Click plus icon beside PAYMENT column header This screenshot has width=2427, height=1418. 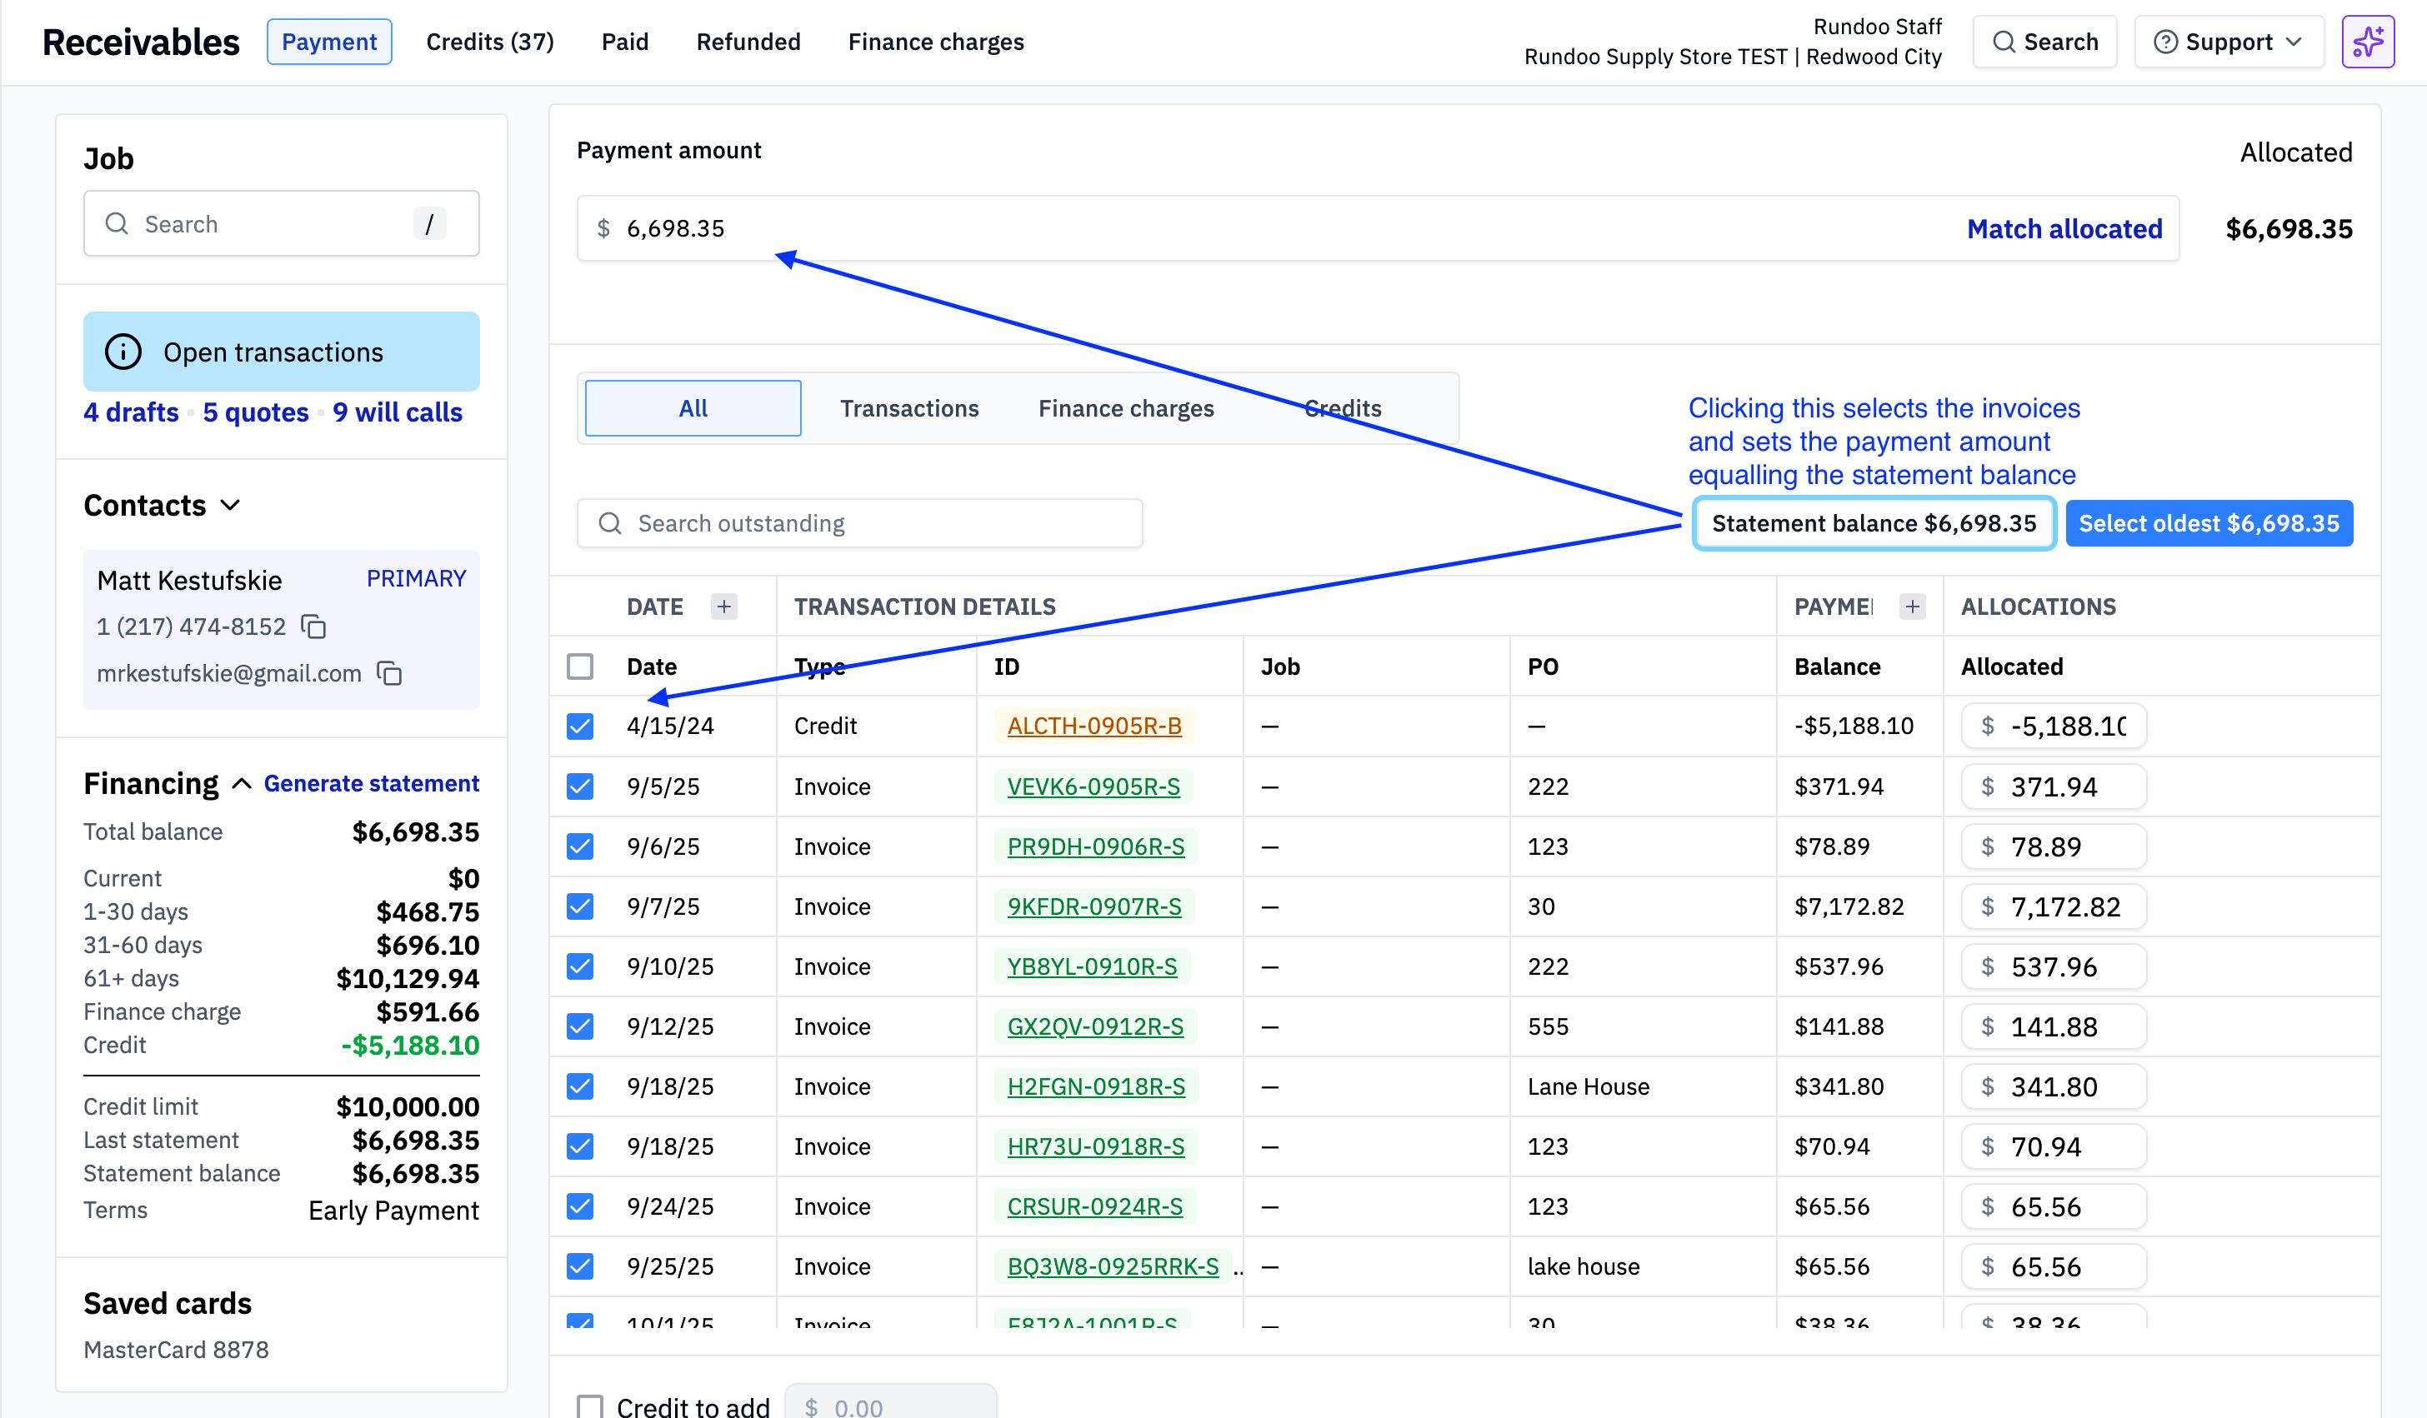point(1912,607)
